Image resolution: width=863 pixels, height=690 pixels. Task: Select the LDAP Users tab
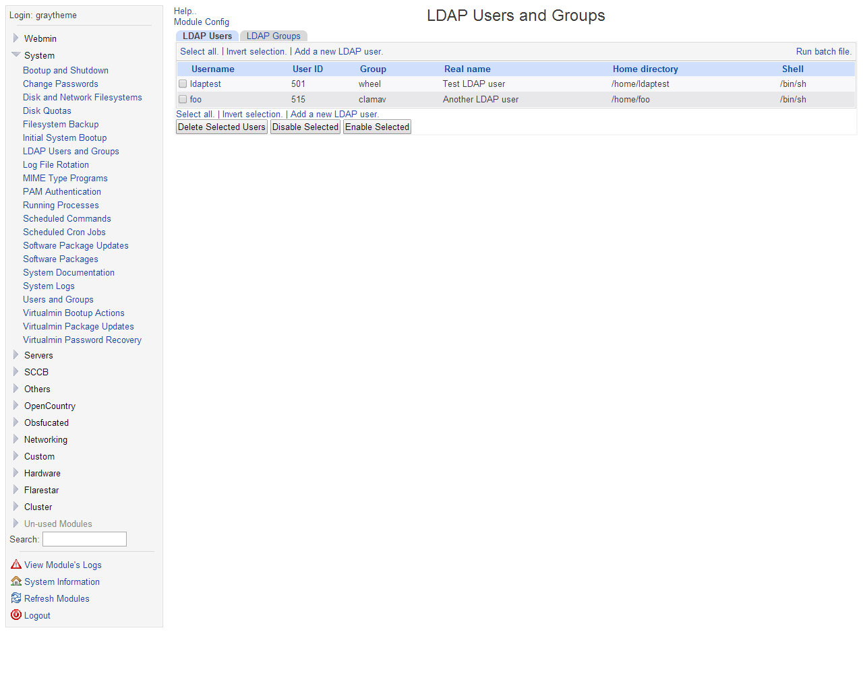(x=207, y=36)
